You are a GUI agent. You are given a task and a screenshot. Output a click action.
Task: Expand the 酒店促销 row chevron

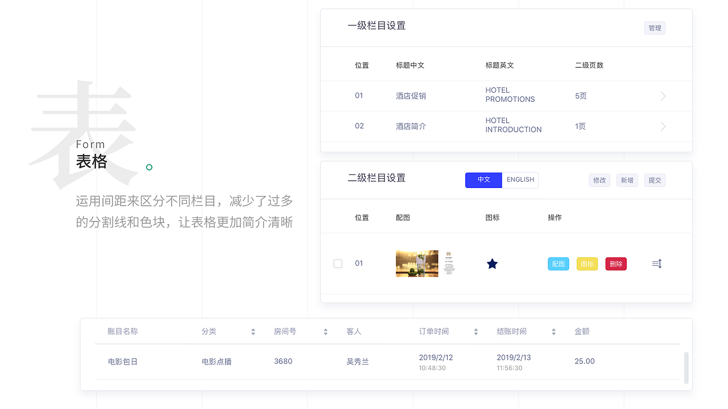pyautogui.click(x=663, y=96)
